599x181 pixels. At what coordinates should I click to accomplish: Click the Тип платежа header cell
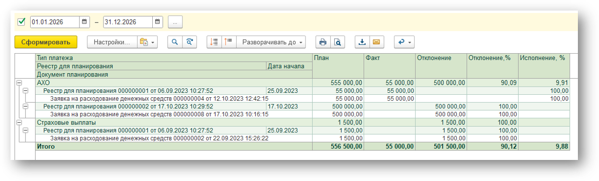(174, 58)
